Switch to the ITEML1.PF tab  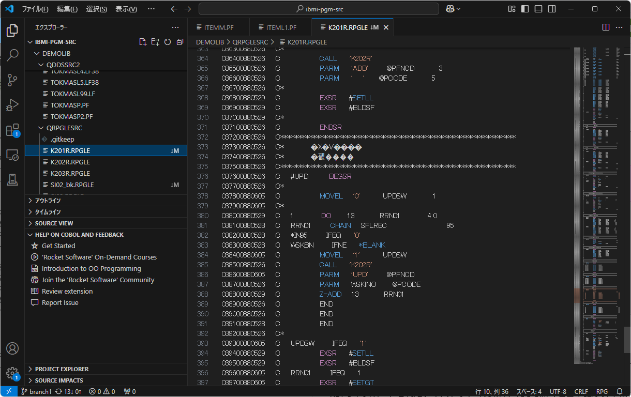(280, 27)
